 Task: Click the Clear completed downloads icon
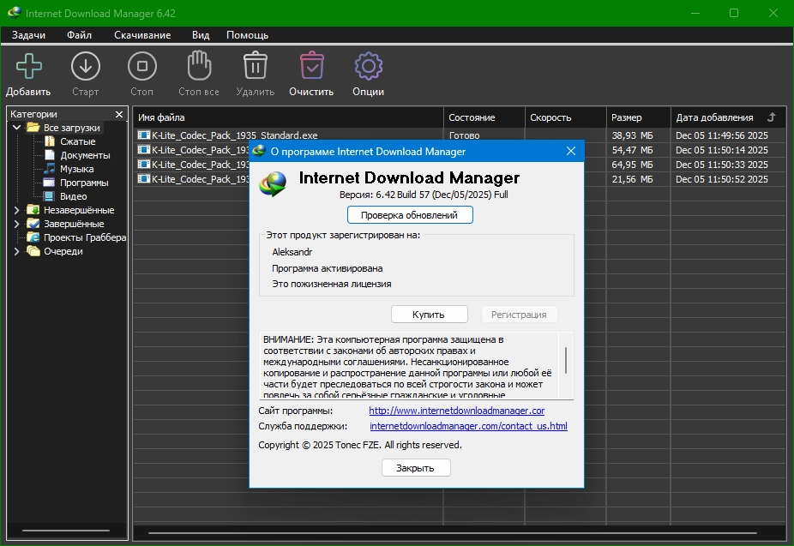(x=310, y=66)
